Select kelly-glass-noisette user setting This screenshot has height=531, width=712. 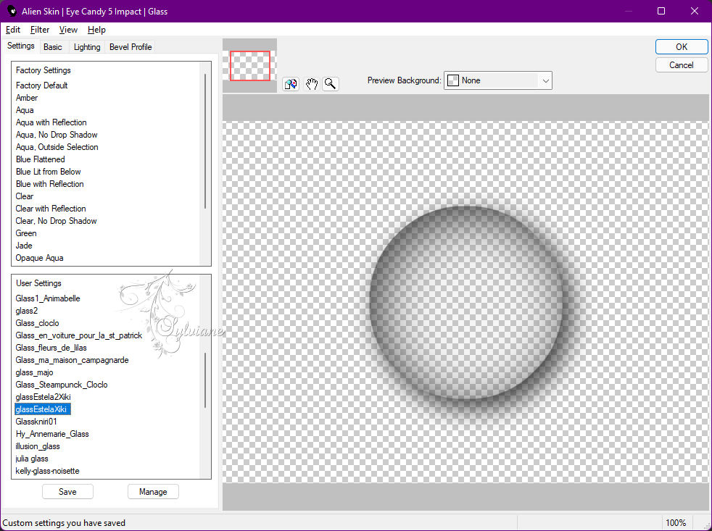(47, 471)
